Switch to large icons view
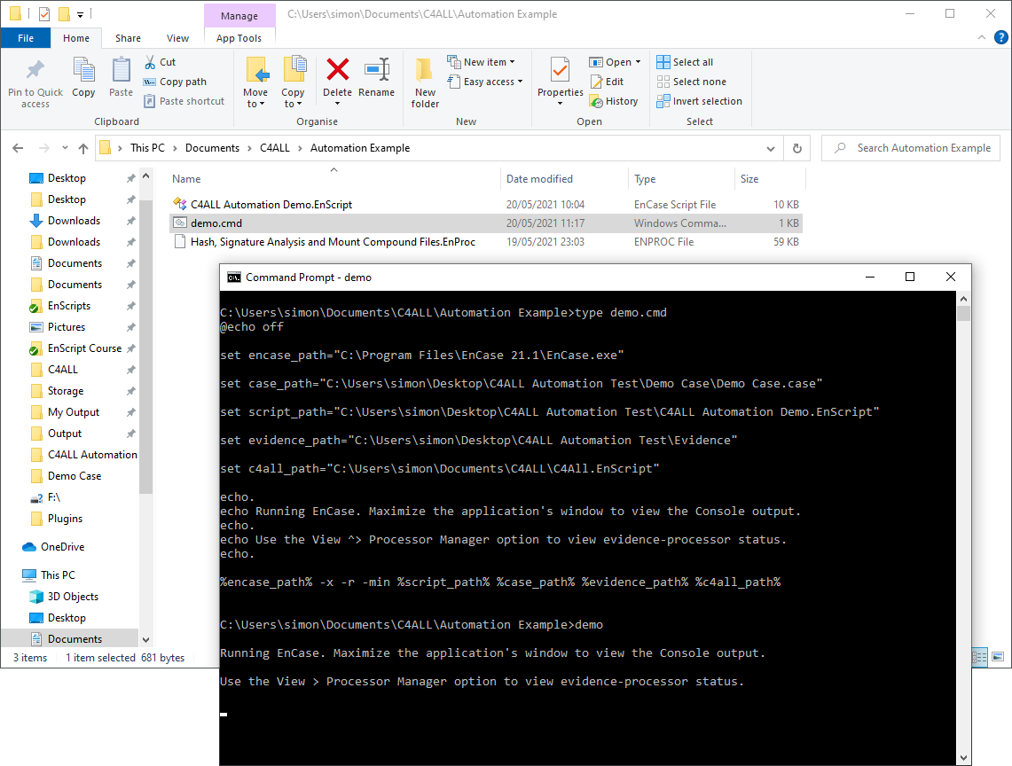Viewport: 1012px width, 766px height. tap(998, 657)
